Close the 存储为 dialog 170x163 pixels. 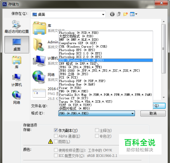click(161, 3)
